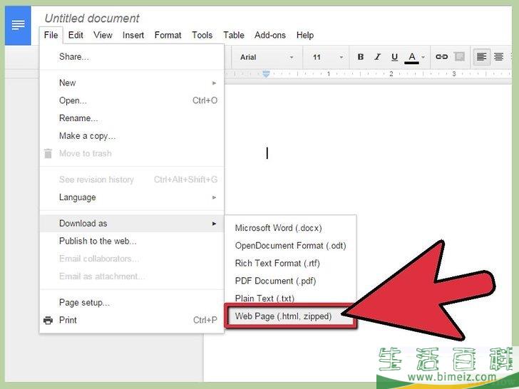Open the Arial font dropdown
519x389 pixels.
click(x=267, y=57)
